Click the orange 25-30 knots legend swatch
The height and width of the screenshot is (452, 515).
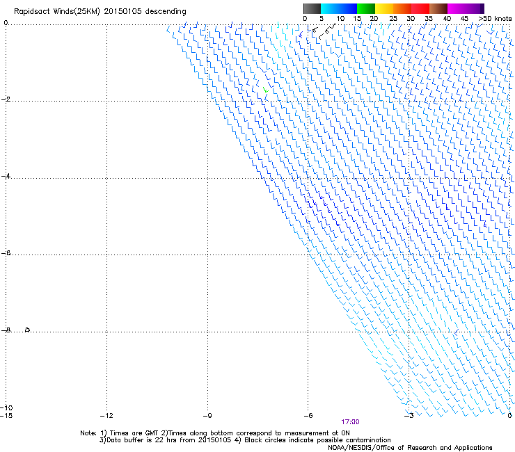402,8
